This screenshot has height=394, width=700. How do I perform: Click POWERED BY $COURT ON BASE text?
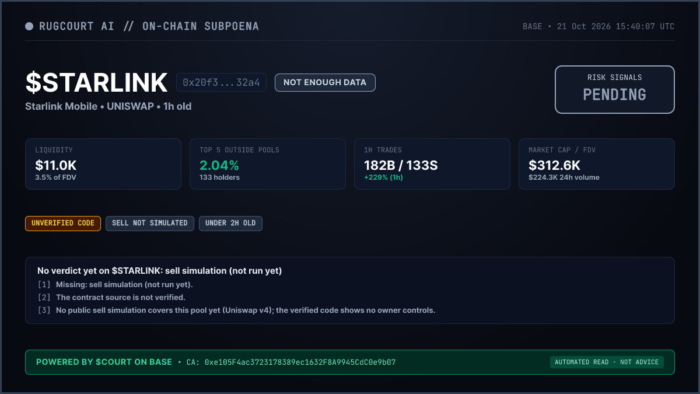tap(104, 362)
